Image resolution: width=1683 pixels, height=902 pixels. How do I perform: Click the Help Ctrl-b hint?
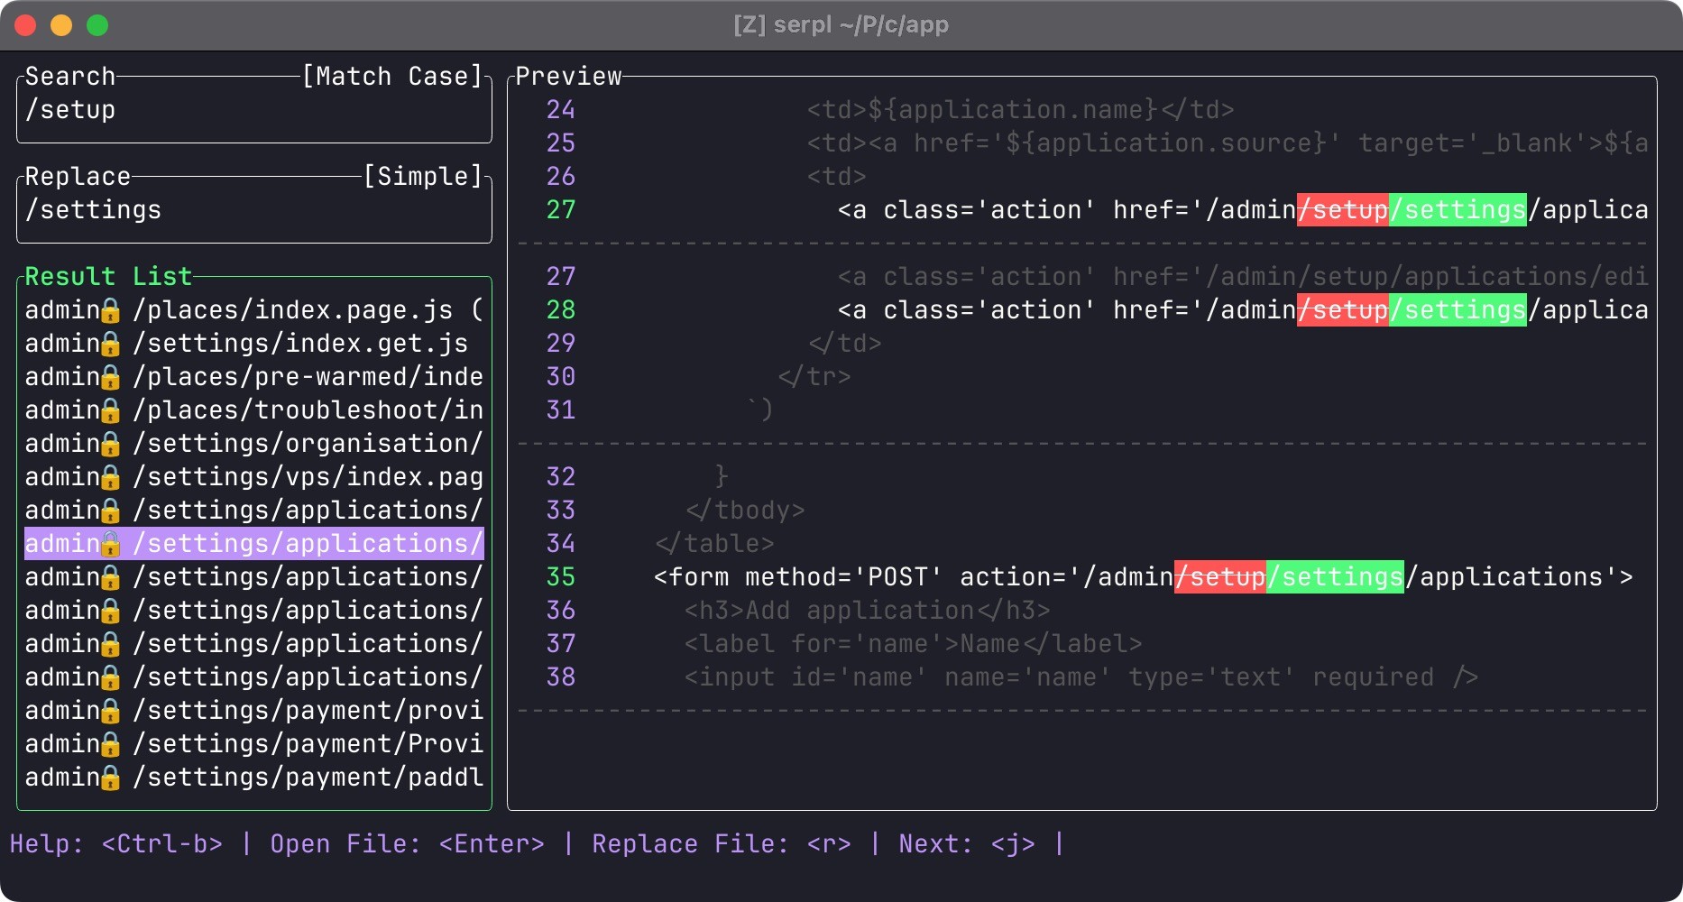pyautogui.click(x=116, y=844)
